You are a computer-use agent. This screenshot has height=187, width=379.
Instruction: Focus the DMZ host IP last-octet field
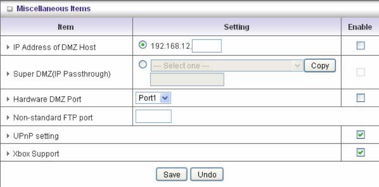[x=208, y=46]
